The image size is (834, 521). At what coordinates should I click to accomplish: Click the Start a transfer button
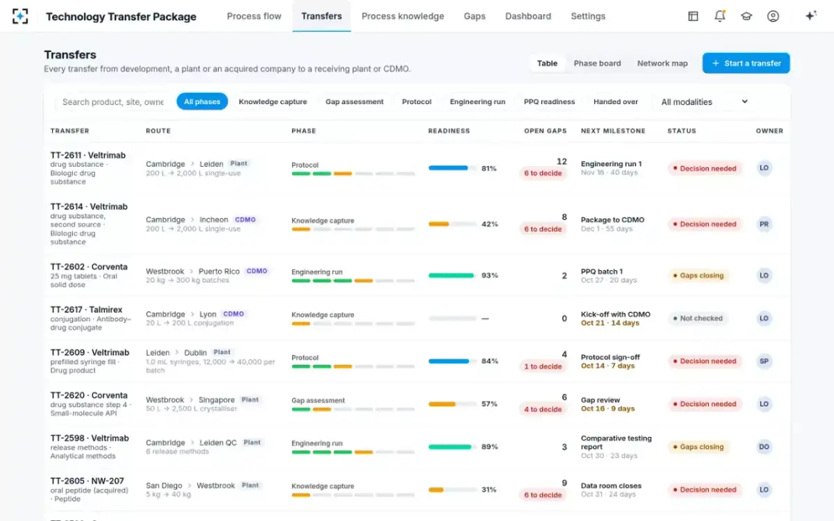pyautogui.click(x=746, y=63)
